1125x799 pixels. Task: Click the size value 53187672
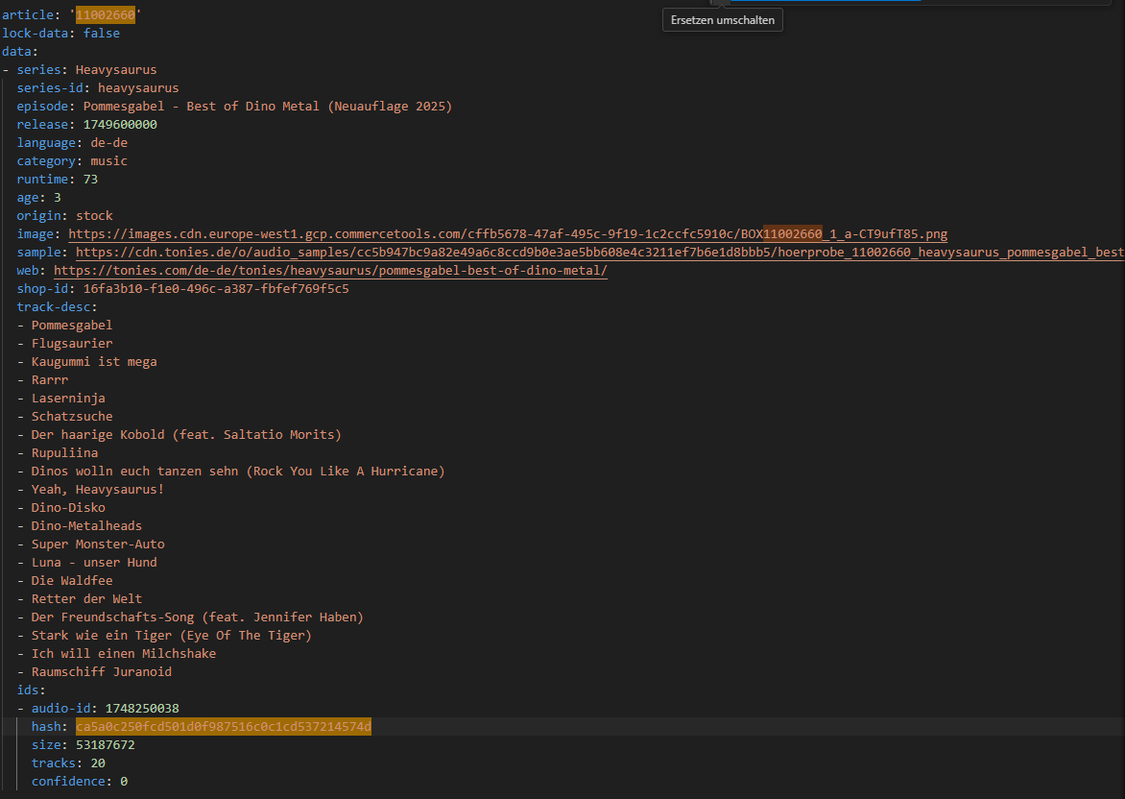coord(106,745)
